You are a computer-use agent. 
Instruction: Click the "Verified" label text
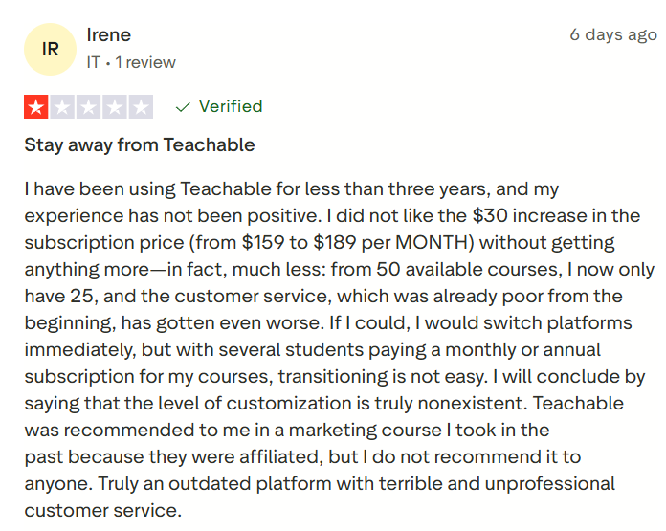pyautogui.click(x=231, y=107)
